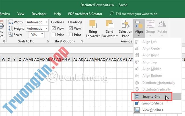Click the Snap to Shape icon
The image size is (185, 116).
pyautogui.click(x=137, y=103)
